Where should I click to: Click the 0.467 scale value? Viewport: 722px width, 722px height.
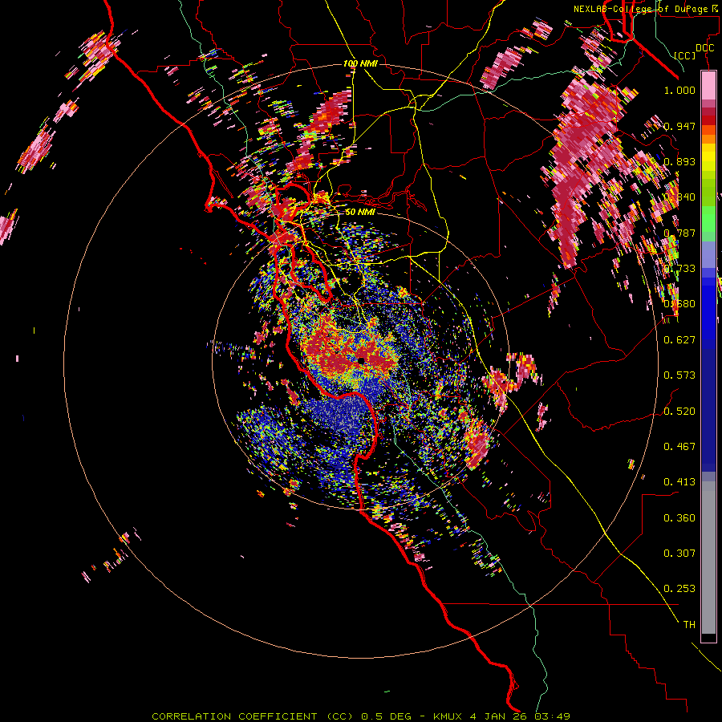tap(679, 446)
